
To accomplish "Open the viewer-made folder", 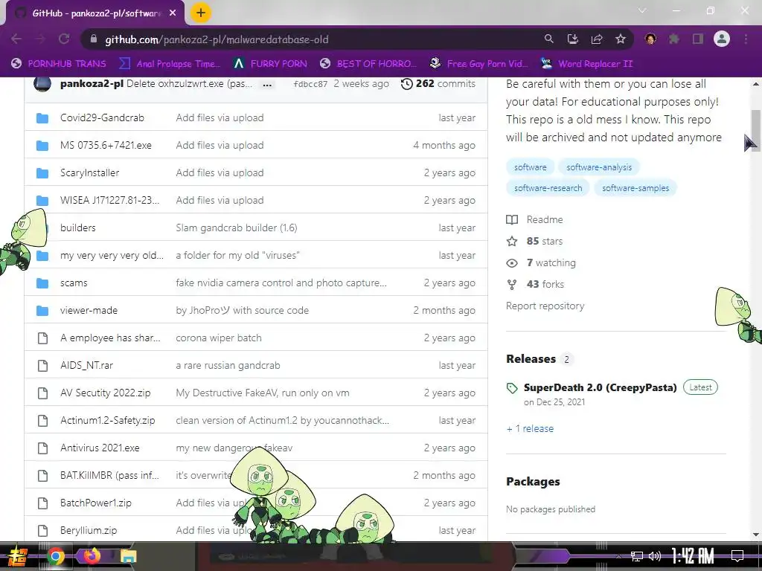I will coord(89,310).
